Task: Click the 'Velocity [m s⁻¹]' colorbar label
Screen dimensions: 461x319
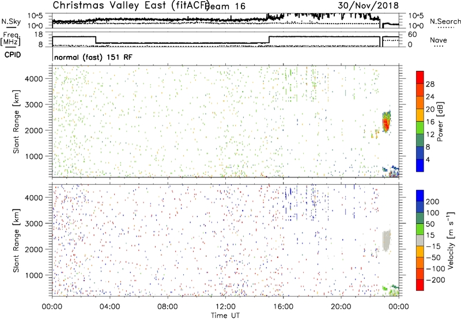Action: click(x=451, y=241)
